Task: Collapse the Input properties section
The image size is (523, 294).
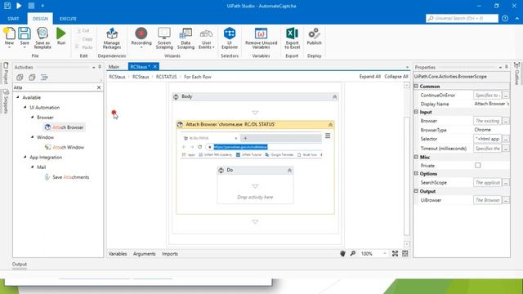Action: pos(416,112)
